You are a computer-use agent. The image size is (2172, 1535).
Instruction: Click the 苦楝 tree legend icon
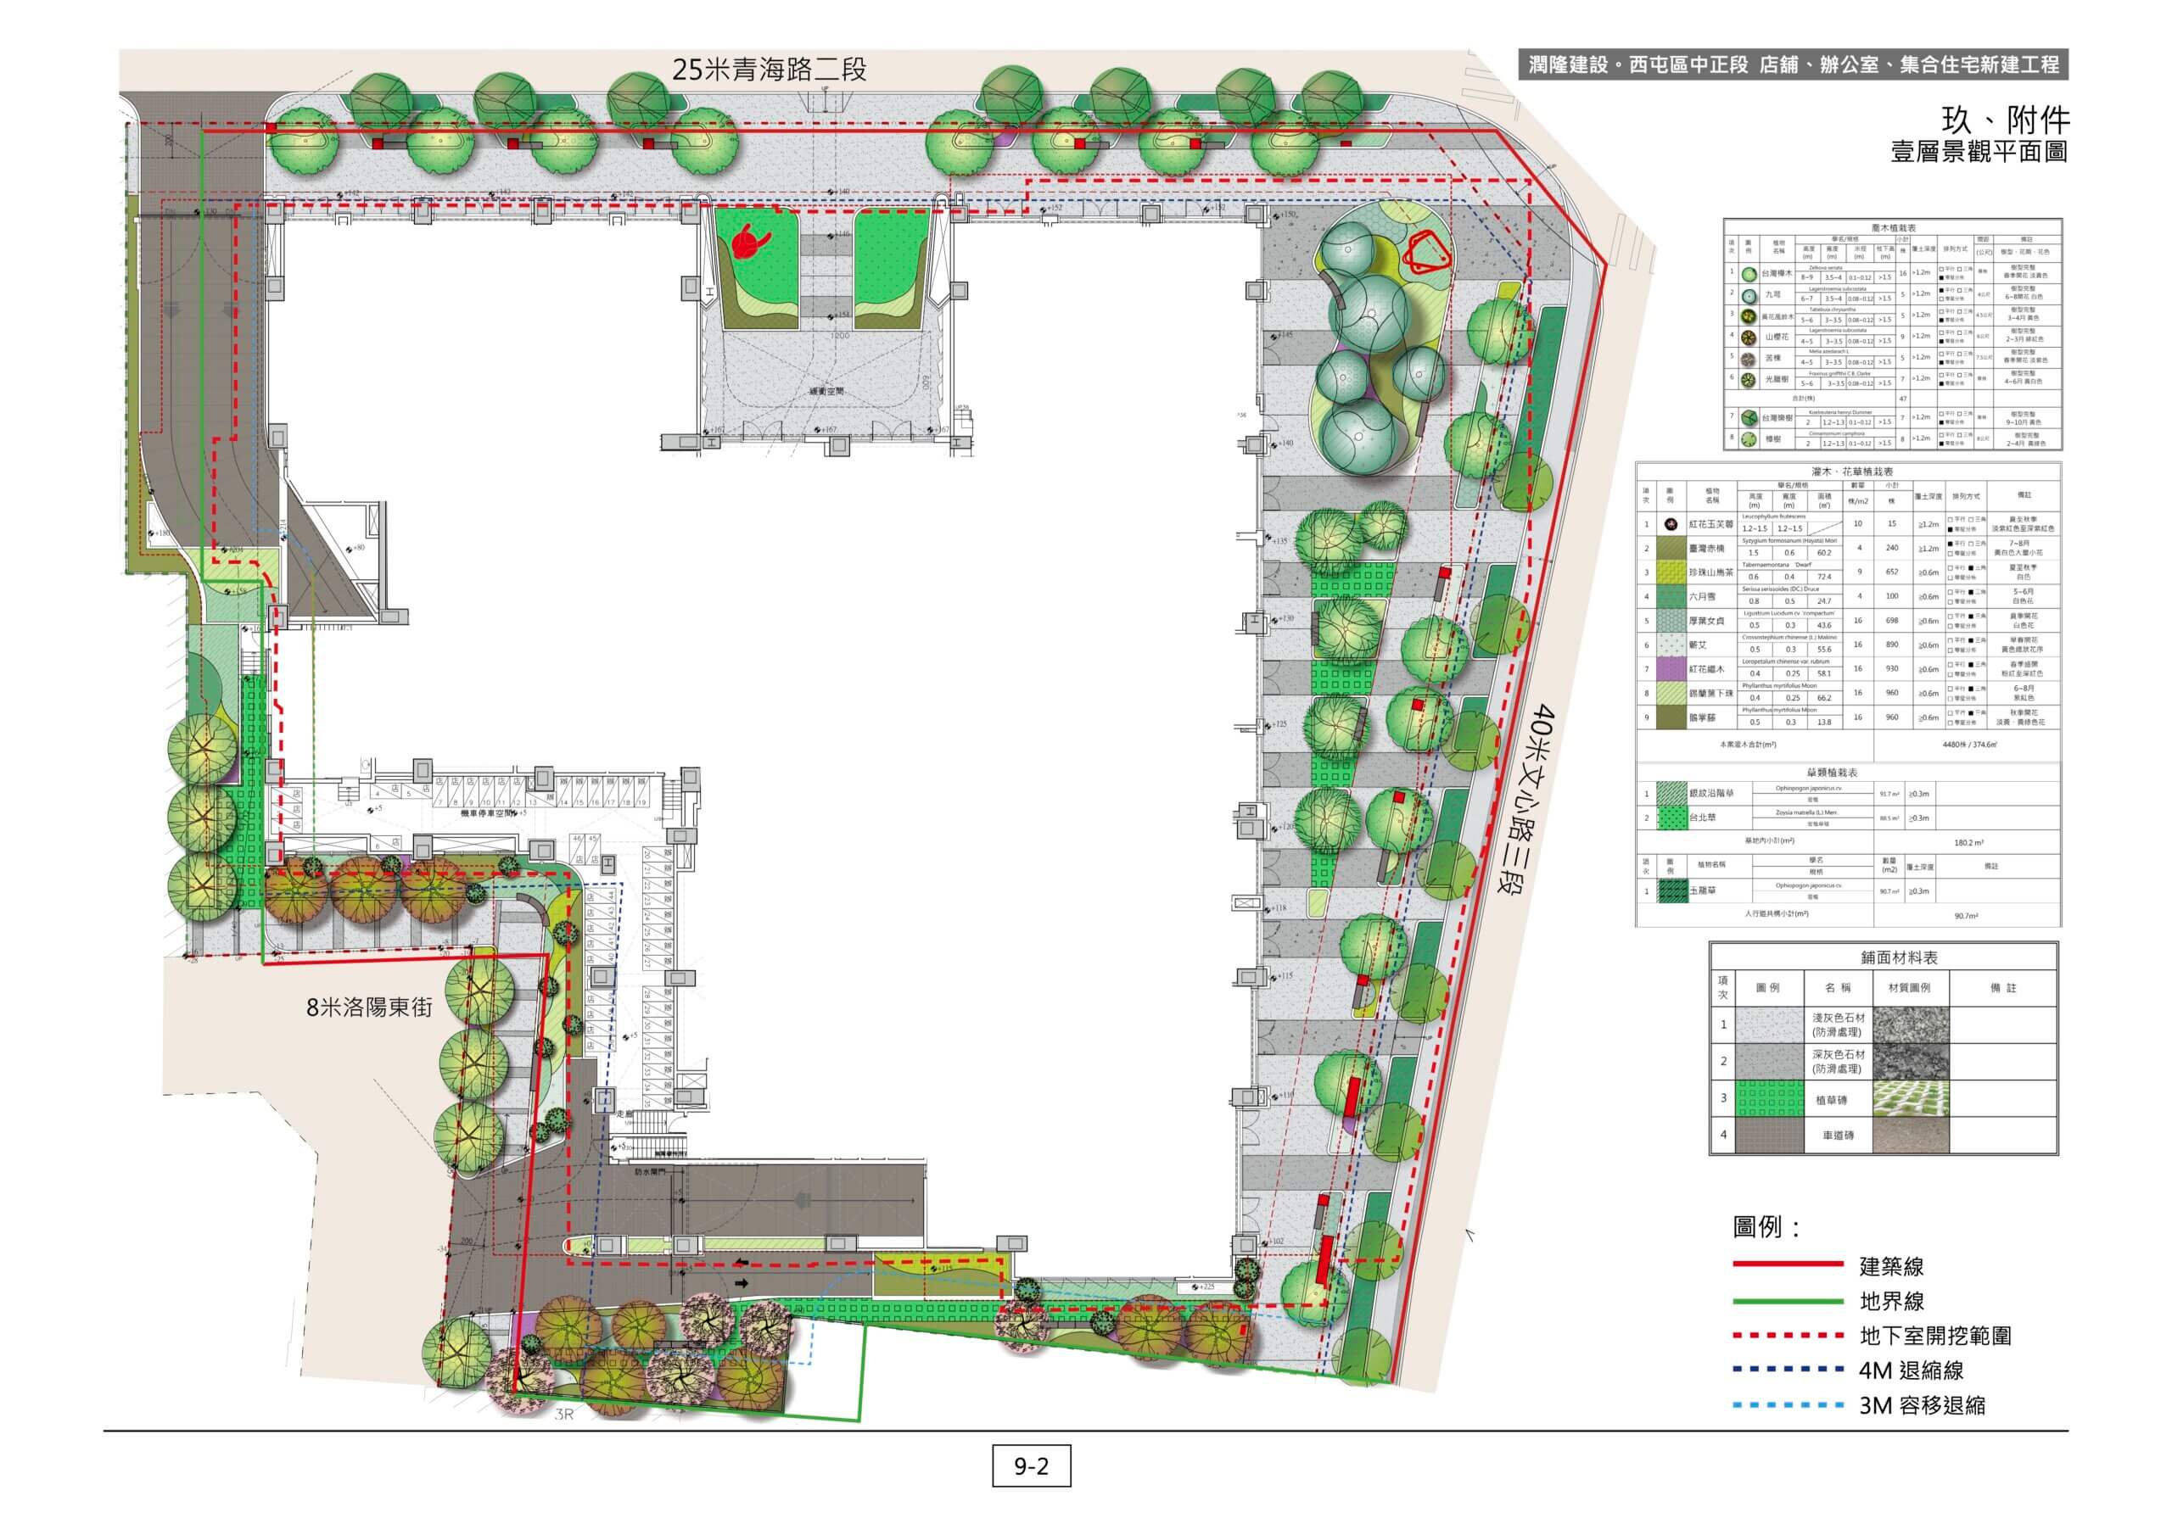[1749, 359]
